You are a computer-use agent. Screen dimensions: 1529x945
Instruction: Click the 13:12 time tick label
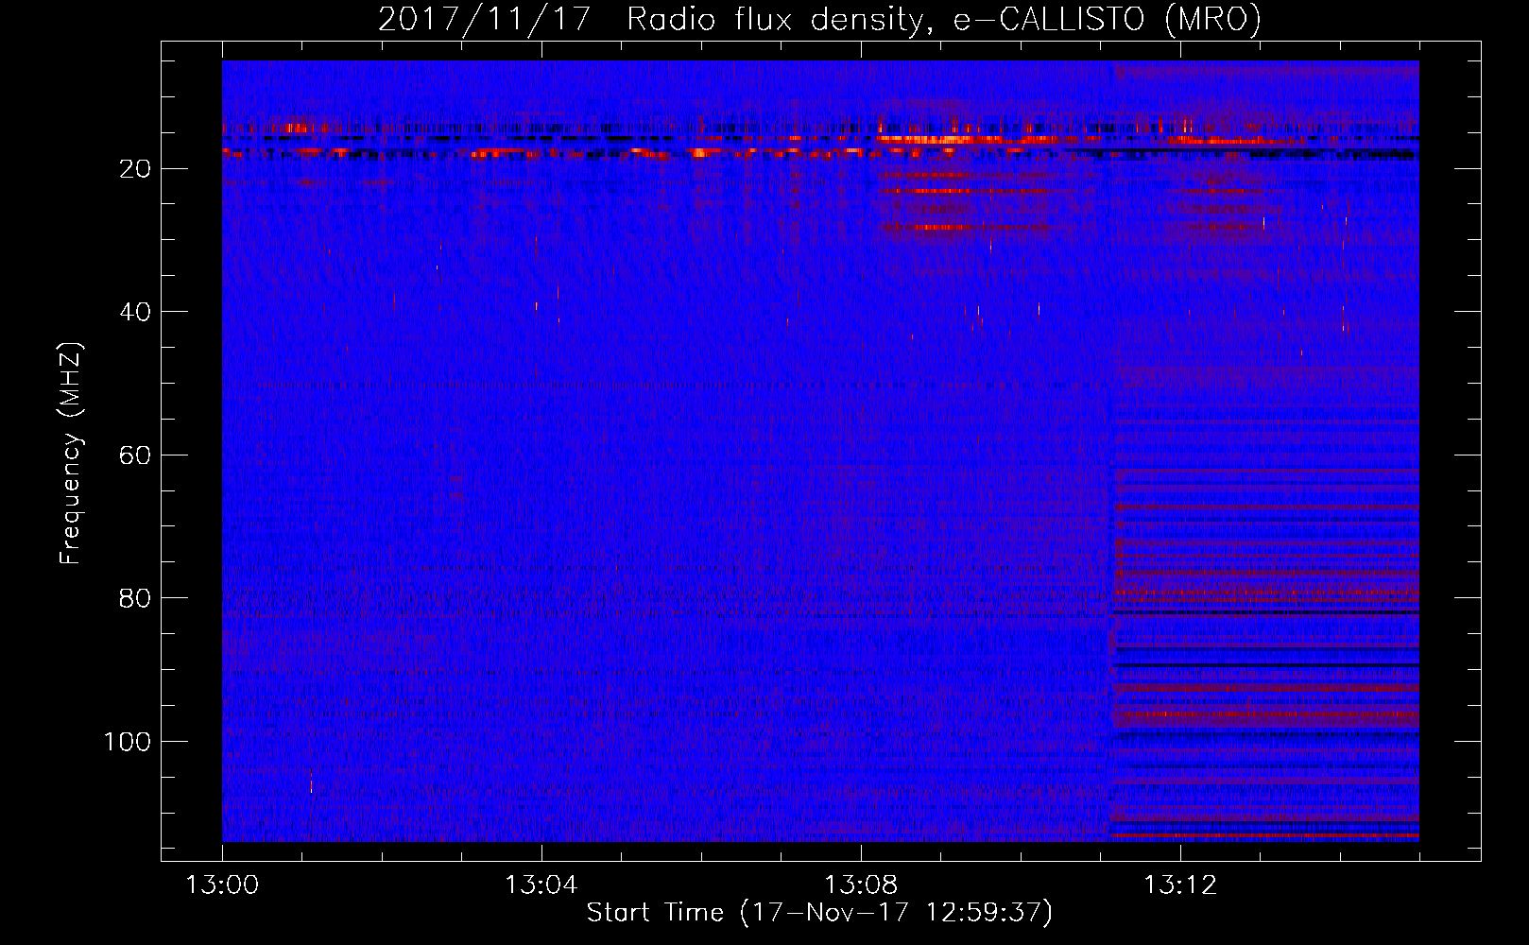pyautogui.click(x=1180, y=885)
